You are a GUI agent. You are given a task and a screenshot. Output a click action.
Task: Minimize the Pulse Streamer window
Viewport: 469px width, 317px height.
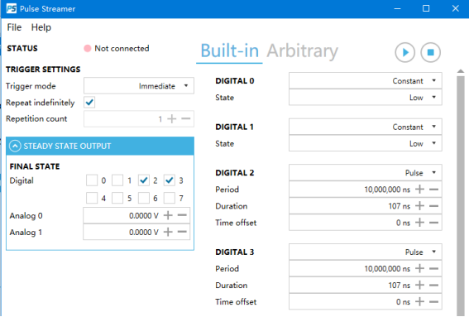tap(397, 8)
